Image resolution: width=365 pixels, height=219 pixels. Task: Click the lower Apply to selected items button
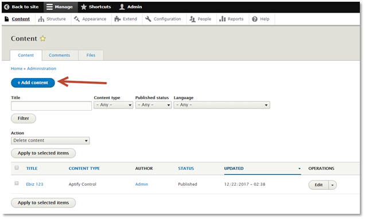43,203
